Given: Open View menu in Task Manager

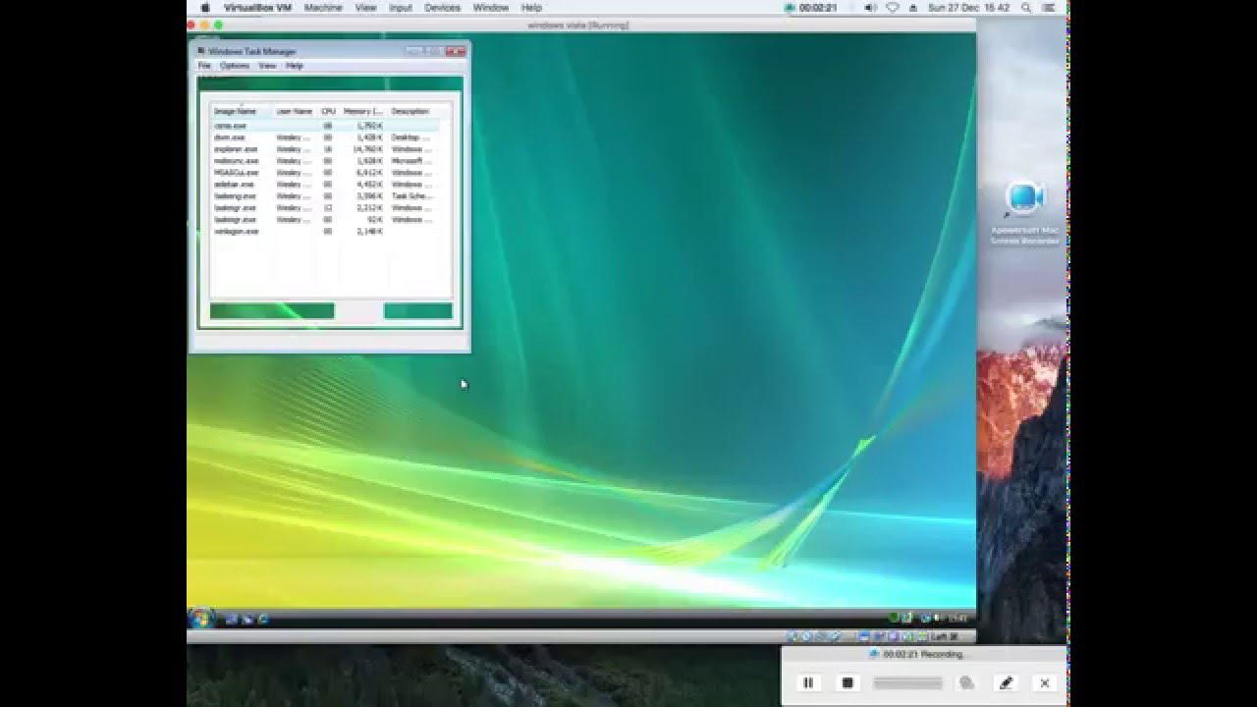Looking at the screenshot, I should pos(267,66).
